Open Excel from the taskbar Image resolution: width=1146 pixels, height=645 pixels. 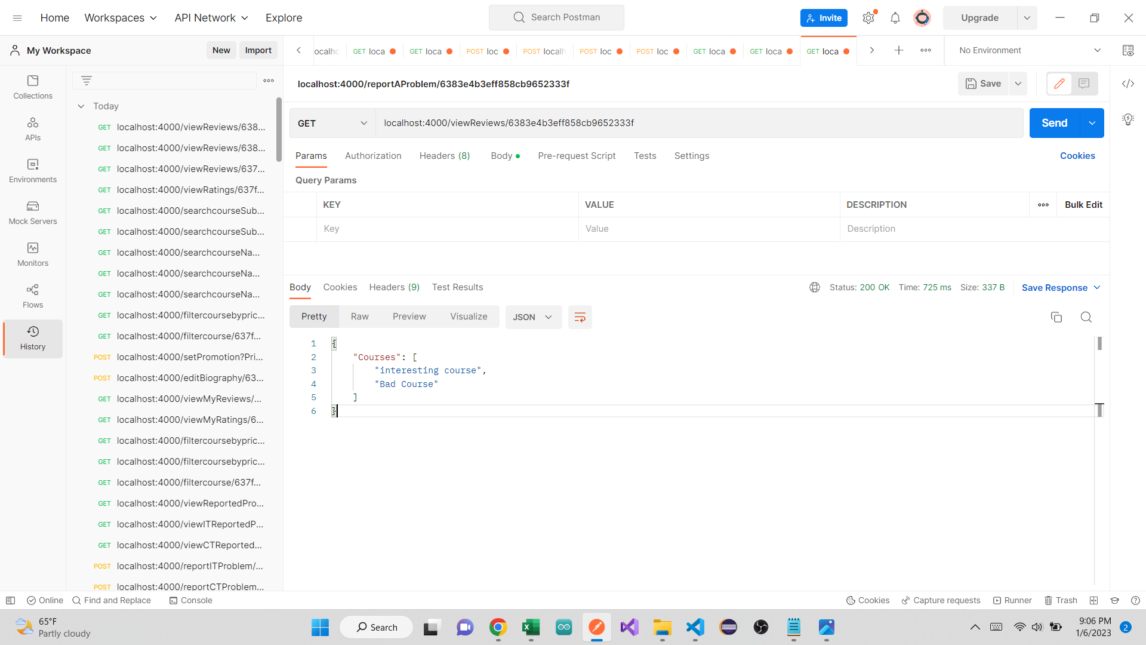pos(531,627)
